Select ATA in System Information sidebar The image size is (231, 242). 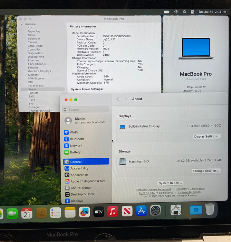[x=30, y=28]
